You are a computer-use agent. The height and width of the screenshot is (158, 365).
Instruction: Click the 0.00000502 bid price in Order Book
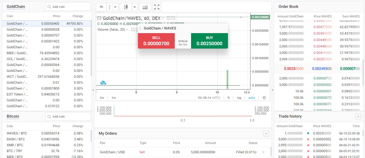(x=323, y=85)
